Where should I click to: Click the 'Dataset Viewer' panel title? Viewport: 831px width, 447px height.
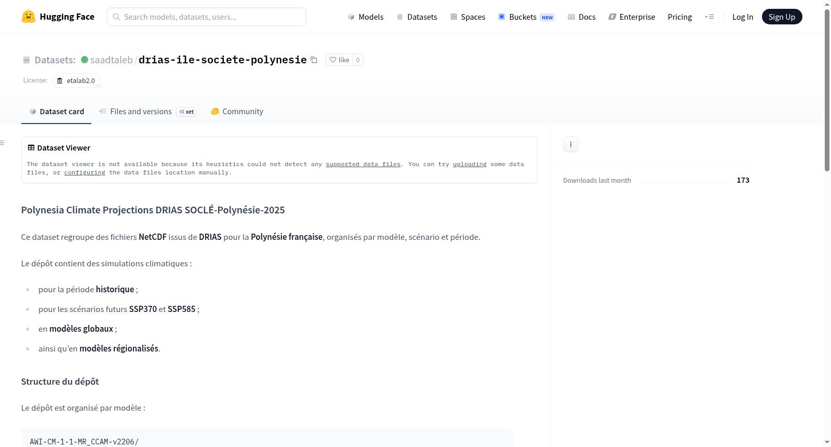[x=64, y=148]
